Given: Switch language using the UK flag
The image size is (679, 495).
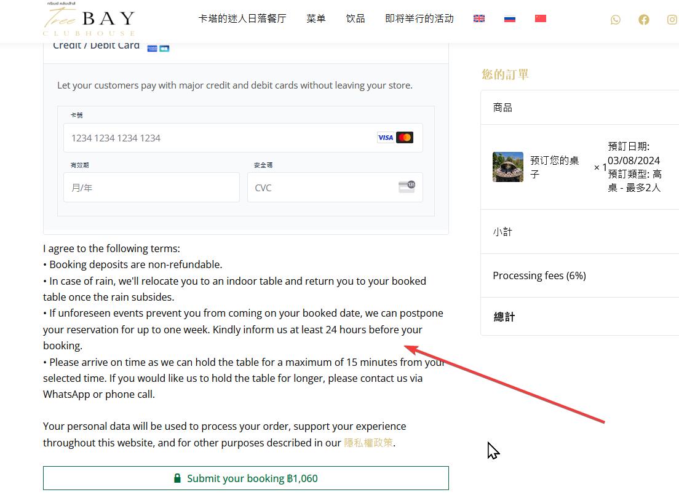Looking at the screenshot, I should 479,18.
